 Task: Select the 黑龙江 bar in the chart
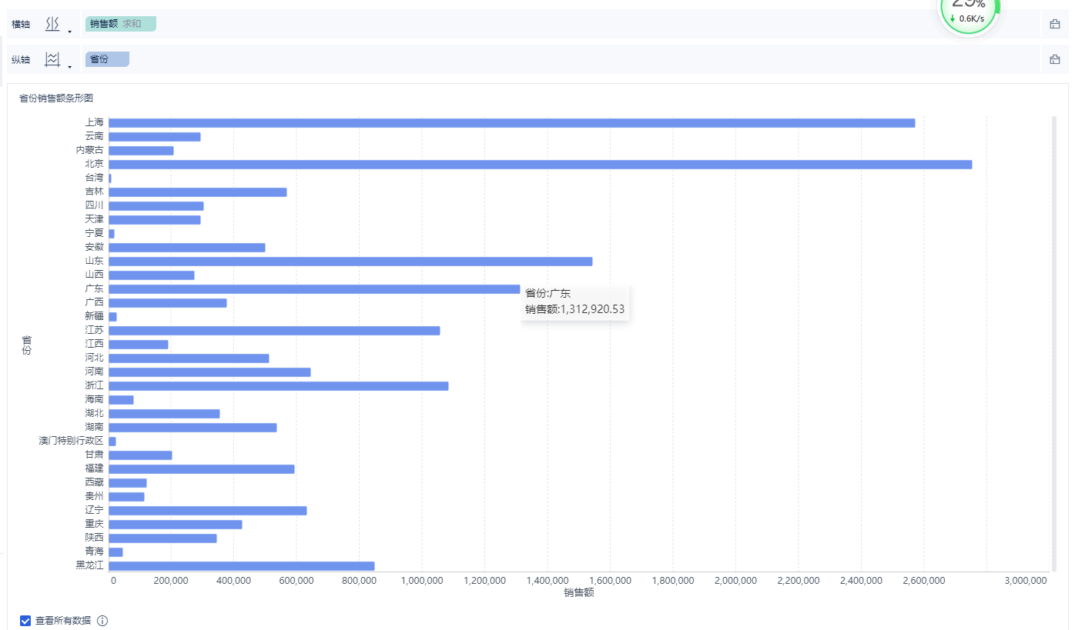click(241, 566)
